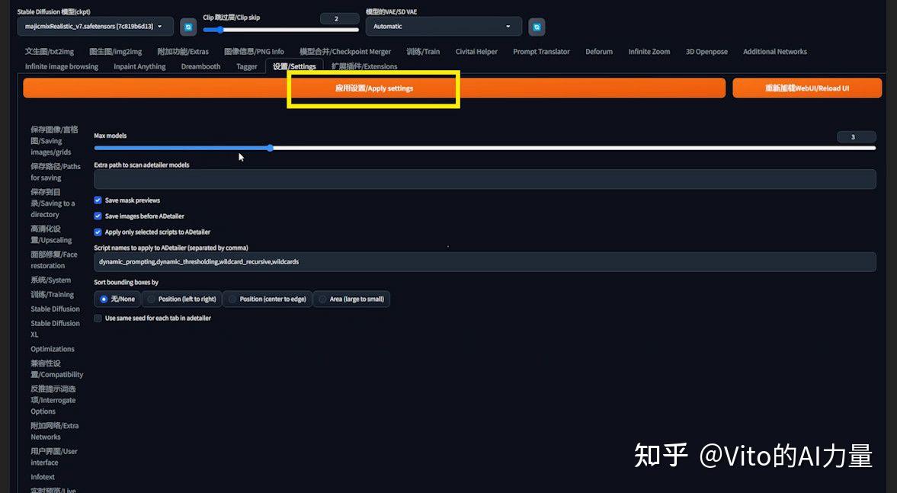Enable Use same seed for each tab in adetailer
This screenshot has width=897, height=493.
point(98,318)
